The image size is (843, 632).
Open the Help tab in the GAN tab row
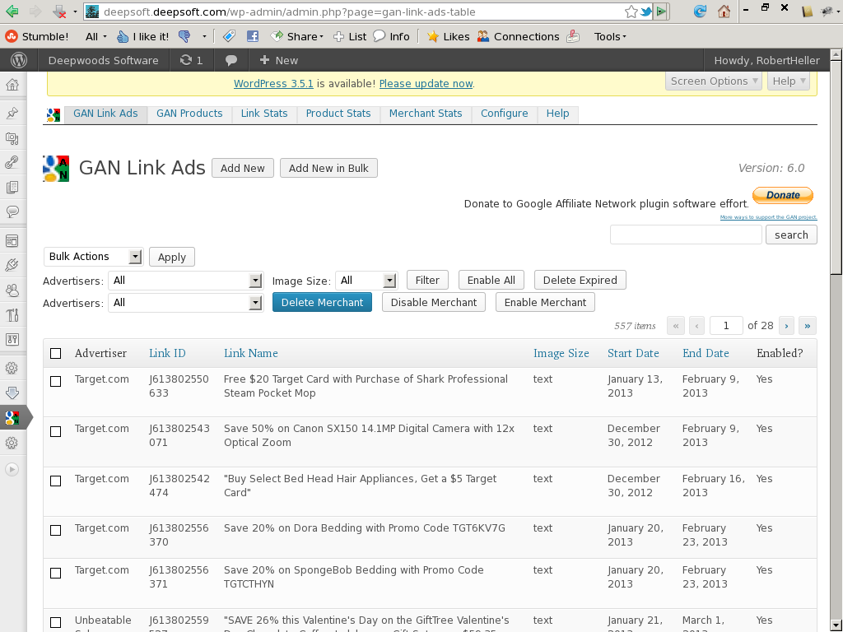[557, 114]
